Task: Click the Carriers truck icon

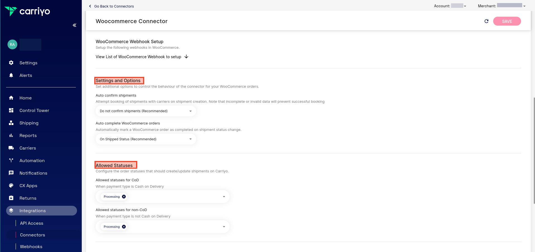Action: point(11,148)
